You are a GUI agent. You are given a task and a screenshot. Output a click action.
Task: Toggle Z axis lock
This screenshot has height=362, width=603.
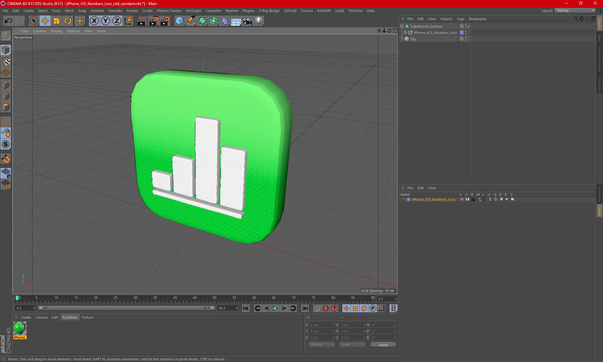pos(117,21)
